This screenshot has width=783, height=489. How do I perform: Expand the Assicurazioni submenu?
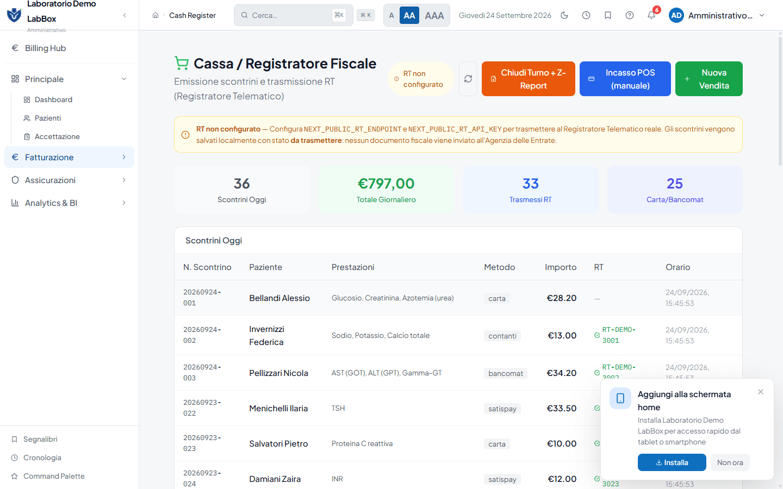[124, 180]
